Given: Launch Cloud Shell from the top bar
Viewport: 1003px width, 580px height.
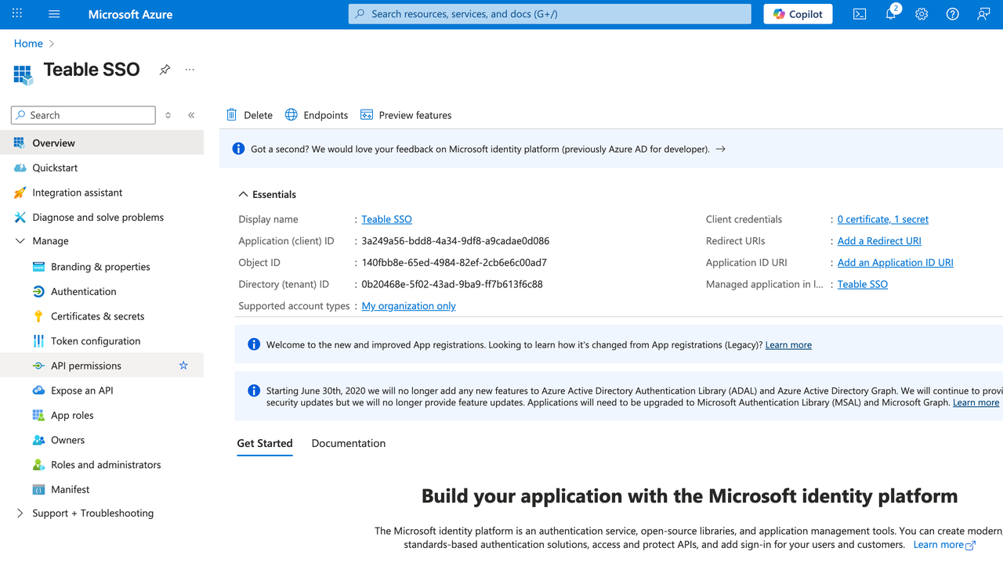Looking at the screenshot, I should pos(860,14).
